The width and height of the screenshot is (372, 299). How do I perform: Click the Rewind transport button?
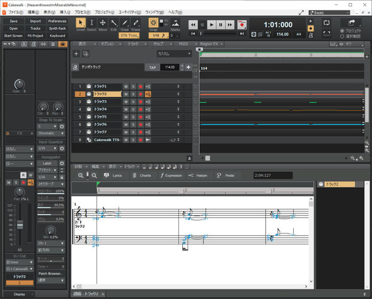194,25
